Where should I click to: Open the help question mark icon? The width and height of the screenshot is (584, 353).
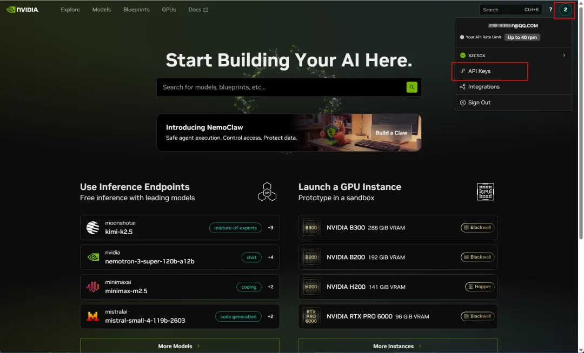[550, 10]
